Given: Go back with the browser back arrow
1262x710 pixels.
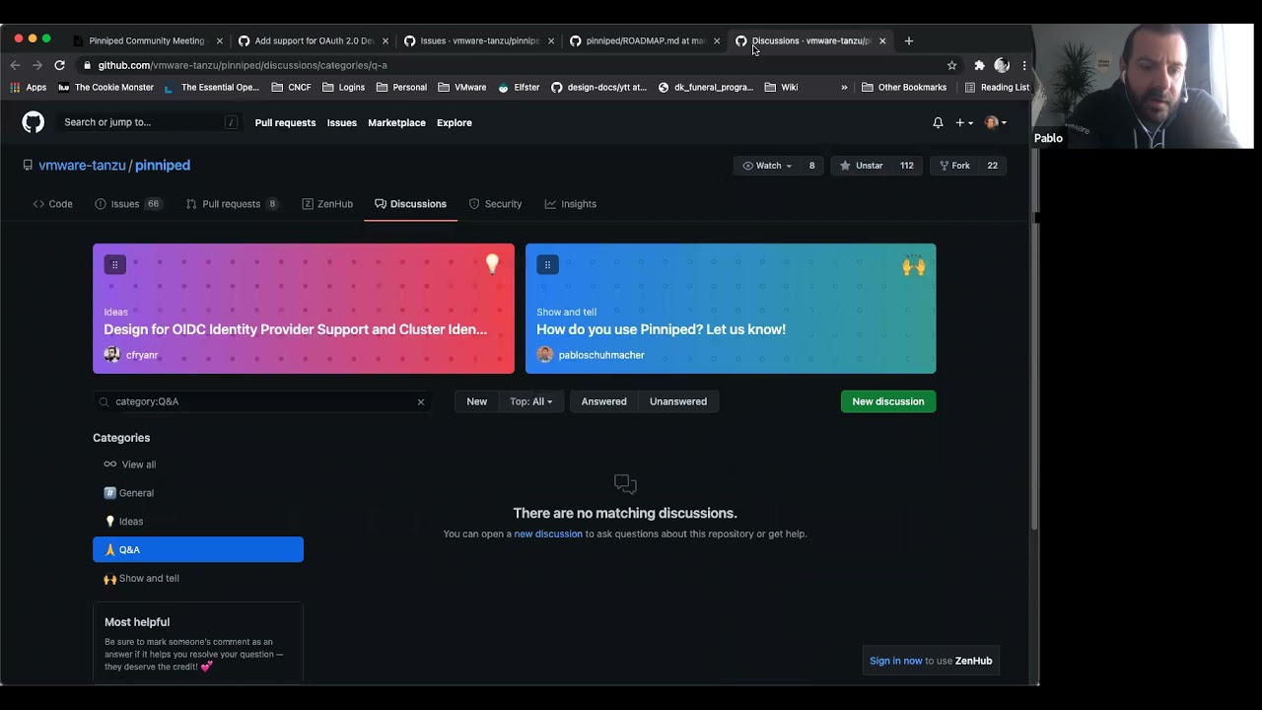Looking at the screenshot, I should 15,65.
